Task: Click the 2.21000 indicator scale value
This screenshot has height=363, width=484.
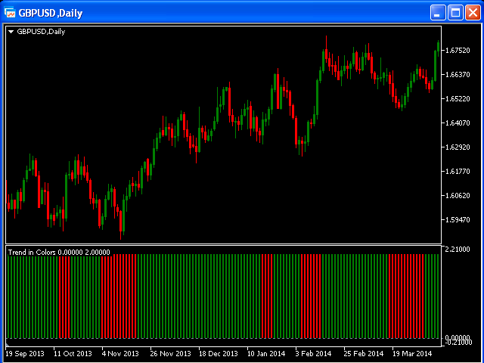Action: pyautogui.click(x=458, y=249)
